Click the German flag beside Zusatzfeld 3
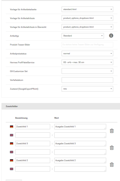Screen dimensions: 120x181 pos(11,144)
